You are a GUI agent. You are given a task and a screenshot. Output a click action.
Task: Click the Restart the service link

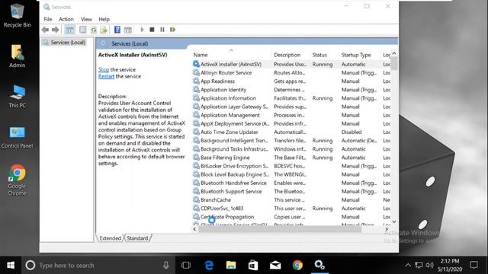point(106,76)
